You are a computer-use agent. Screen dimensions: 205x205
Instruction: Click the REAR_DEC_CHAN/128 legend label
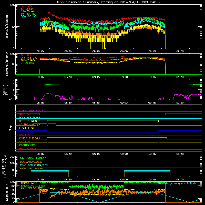tap(34, 165)
